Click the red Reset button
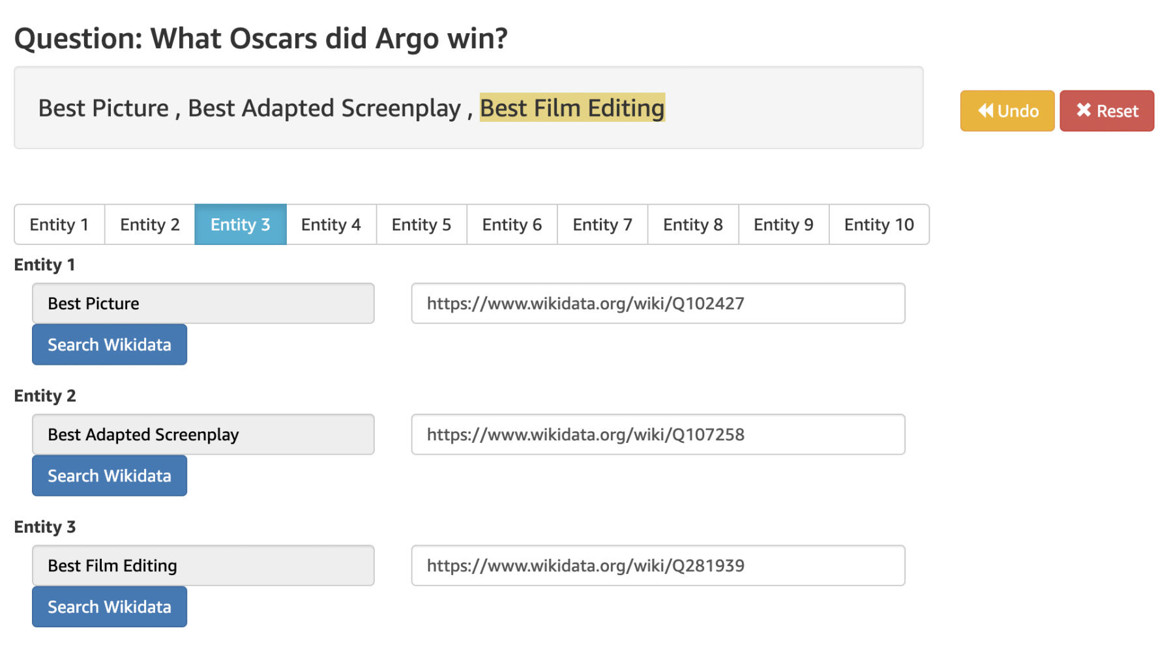This screenshot has height=654, width=1167. 1106,111
